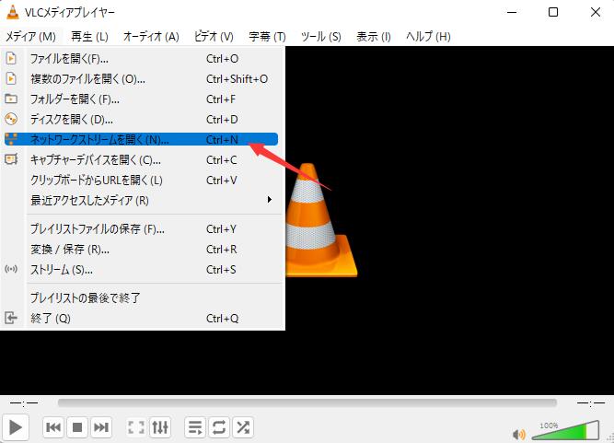Open extended settings equalizer dialog

click(x=160, y=427)
